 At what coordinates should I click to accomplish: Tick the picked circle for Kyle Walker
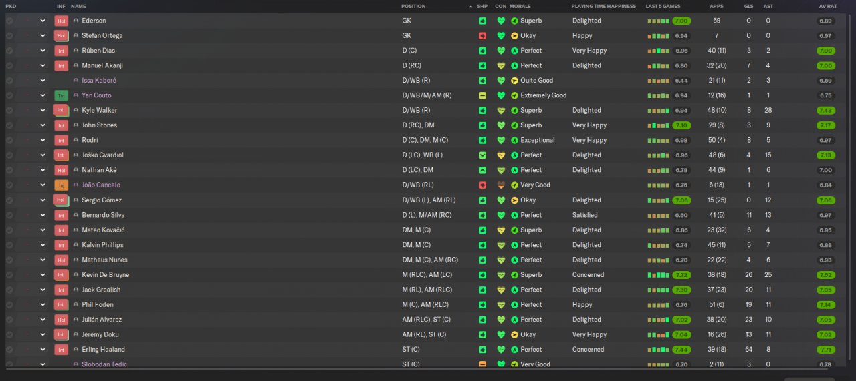pos(9,110)
